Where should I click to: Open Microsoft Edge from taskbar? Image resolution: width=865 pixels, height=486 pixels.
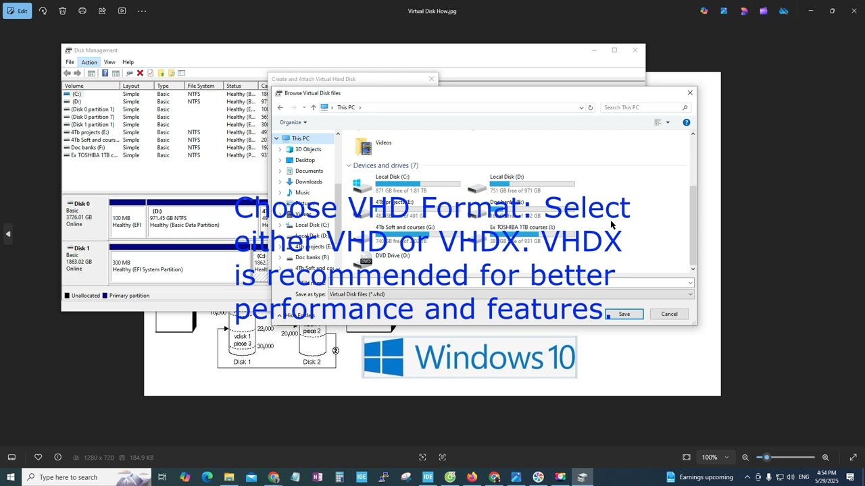207,477
